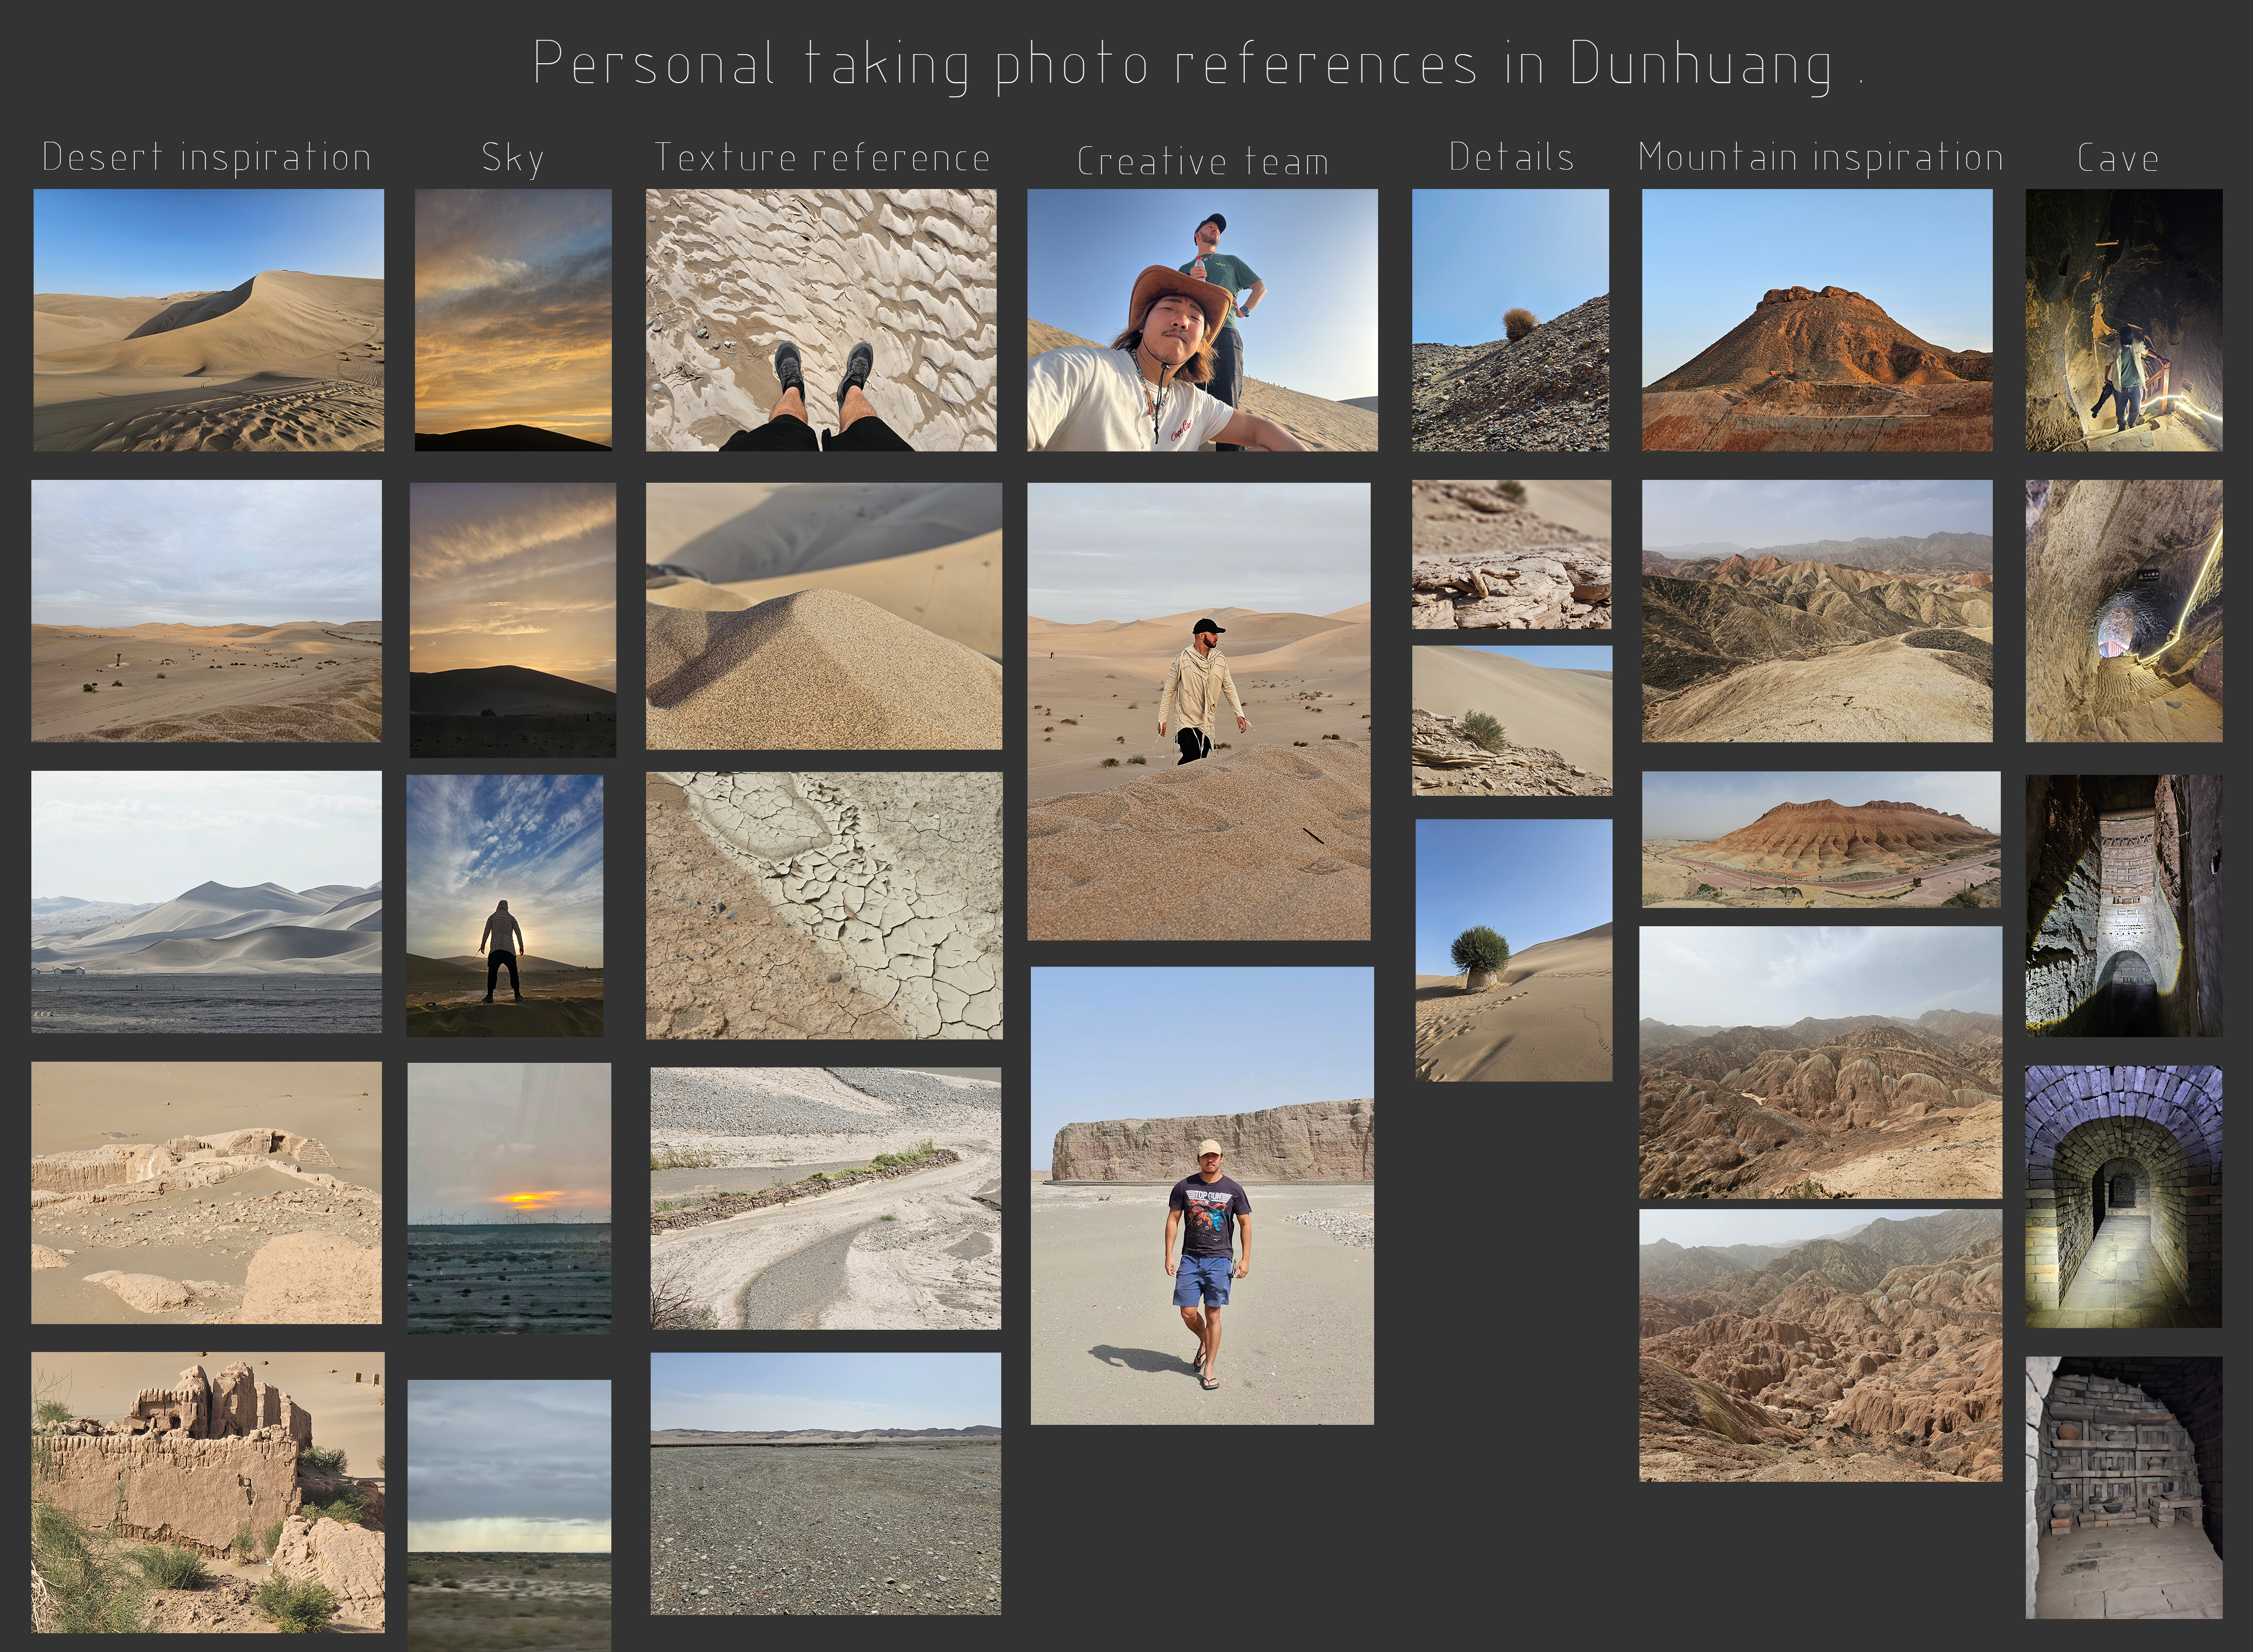
Task: Click the ruined mud fortress photo
Action: pyautogui.click(x=208, y=1491)
